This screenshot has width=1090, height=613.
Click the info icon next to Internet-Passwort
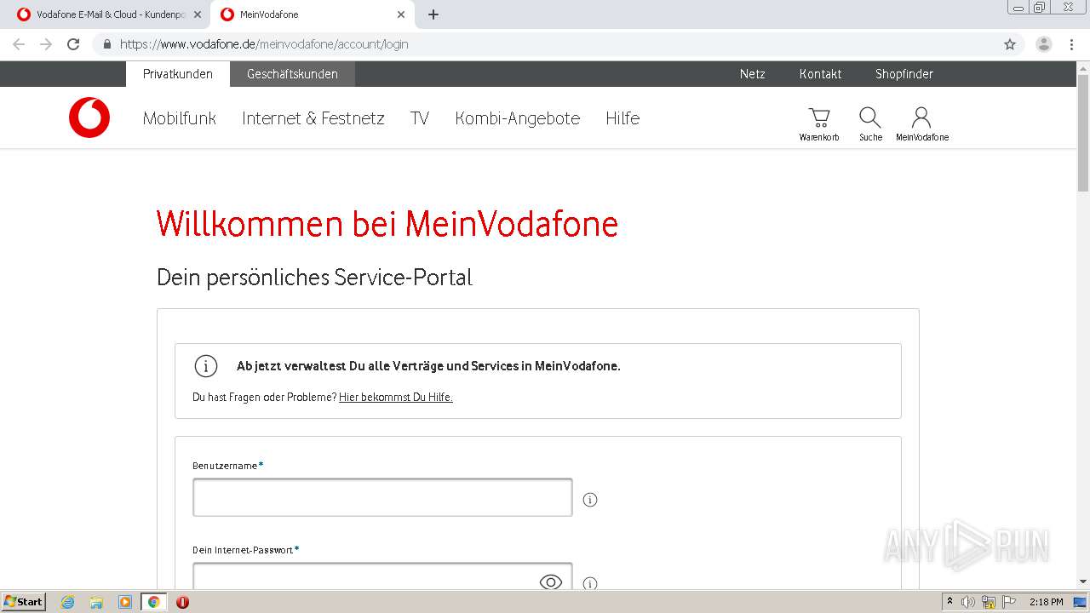[590, 583]
